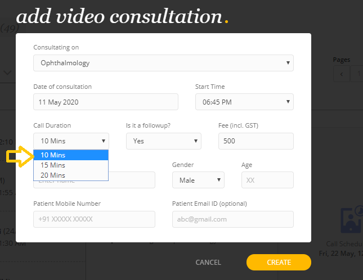Click the Age input field
Viewport: 363px width, 280px height.
click(x=267, y=180)
